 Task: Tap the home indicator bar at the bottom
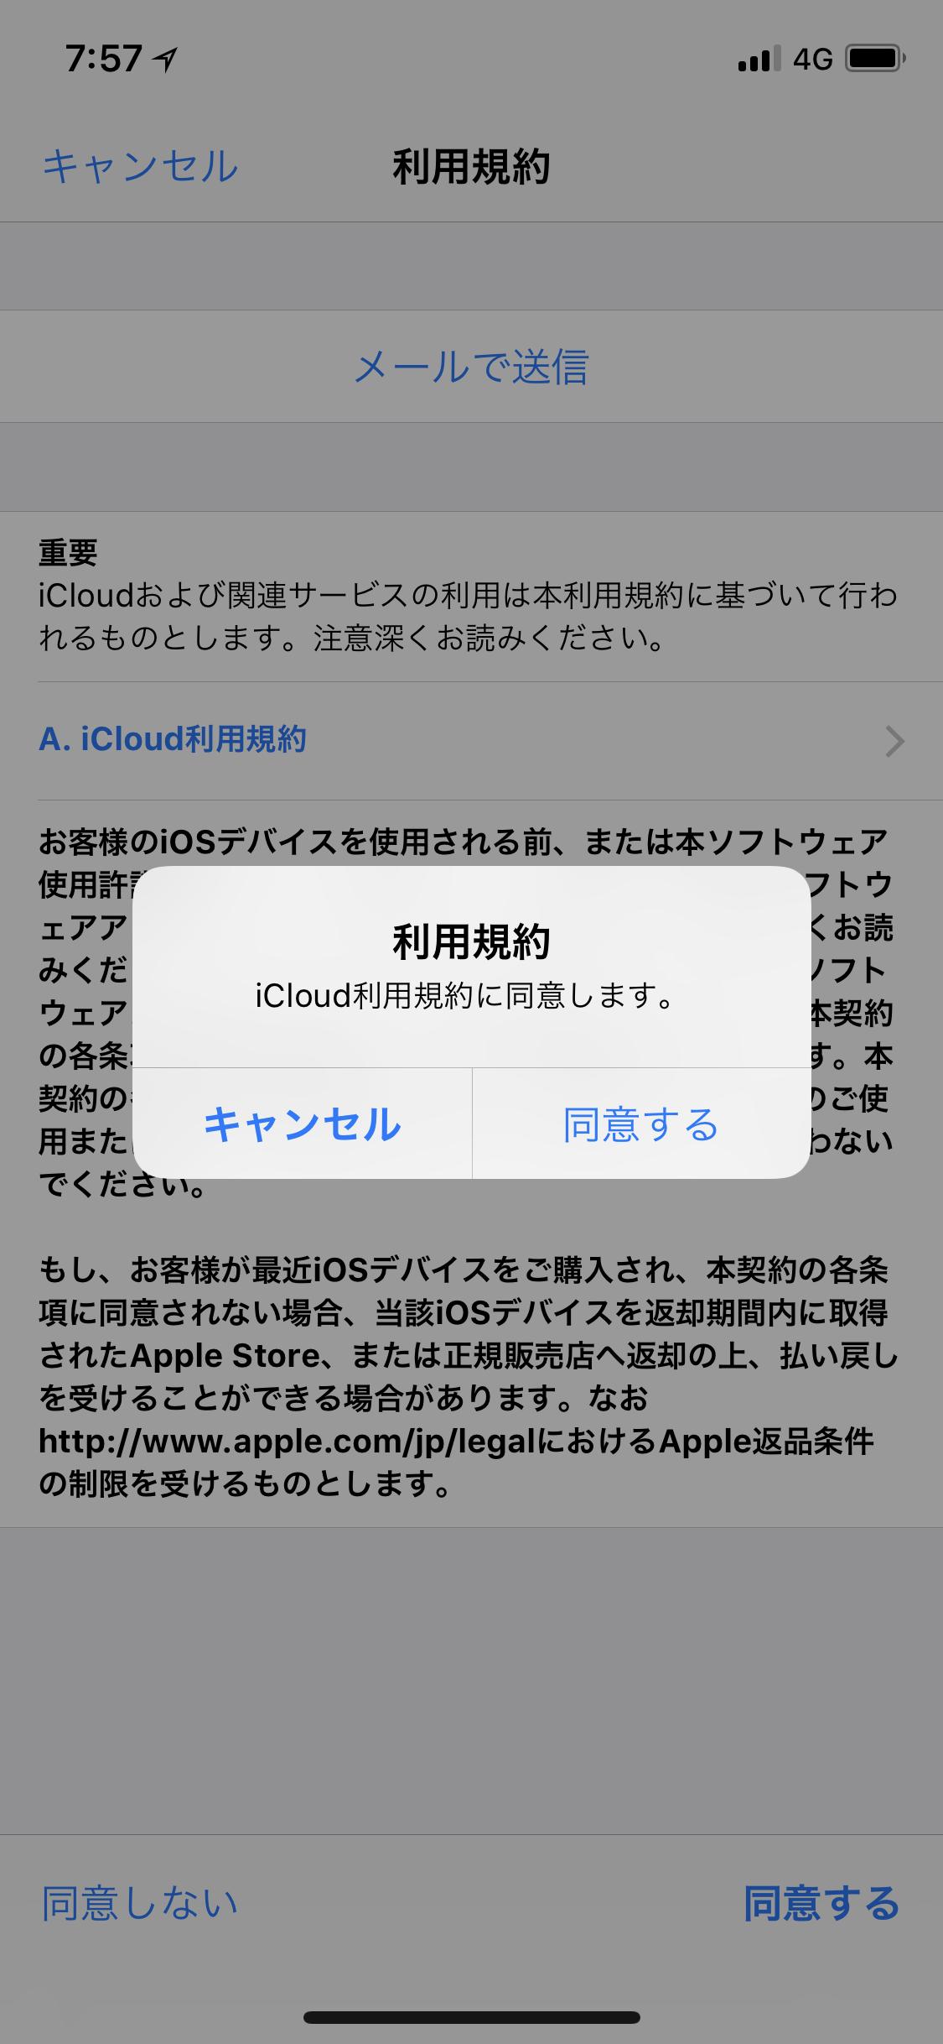point(471,2017)
